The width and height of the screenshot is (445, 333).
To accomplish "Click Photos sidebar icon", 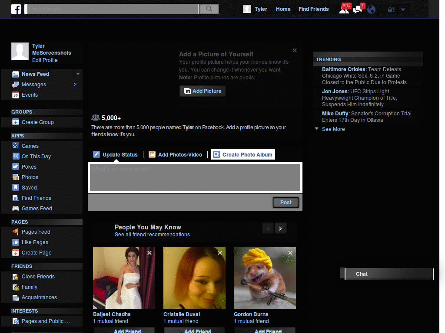I will (x=16, y=177).
